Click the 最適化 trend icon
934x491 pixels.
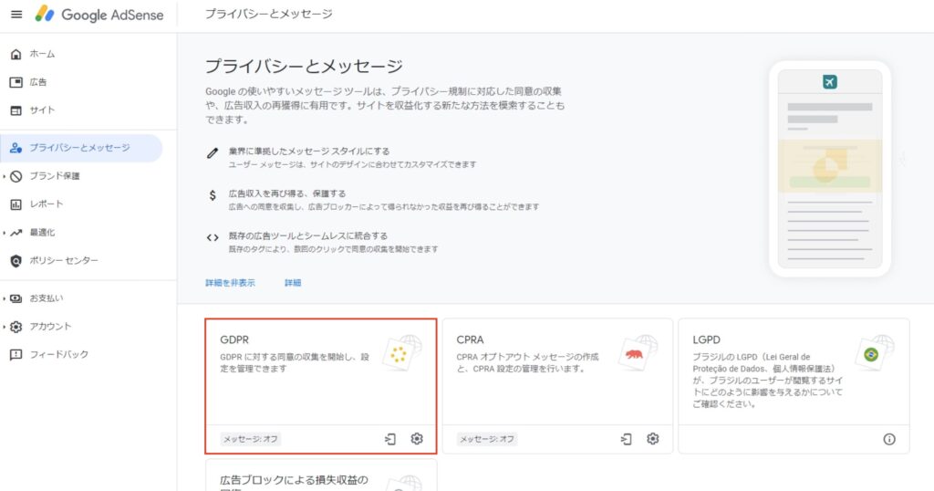pos(16,233)
